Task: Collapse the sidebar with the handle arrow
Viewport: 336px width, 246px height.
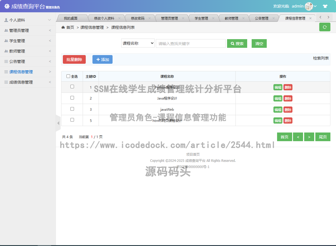Action: (58, 123)
